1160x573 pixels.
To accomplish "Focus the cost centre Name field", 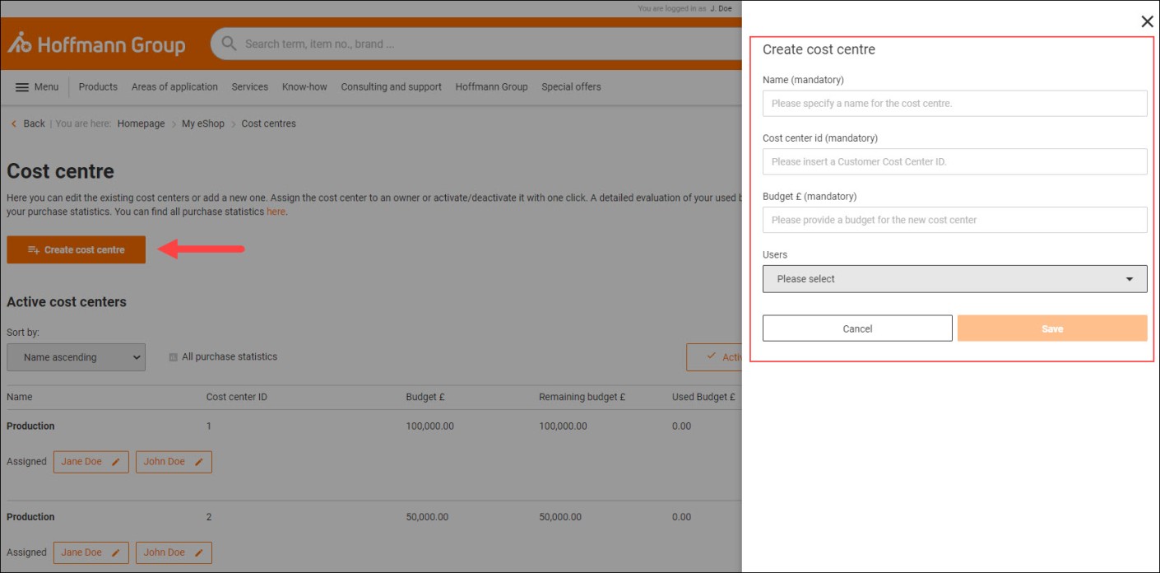I will [x=954, y=104].
